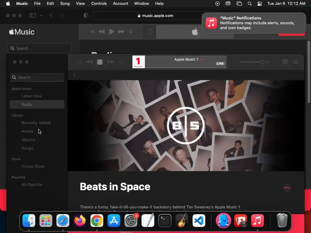
Task: Open the Apple menu
Action: [8, 4]
